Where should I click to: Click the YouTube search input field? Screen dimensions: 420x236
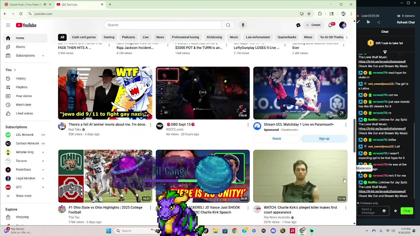(162, 25)
